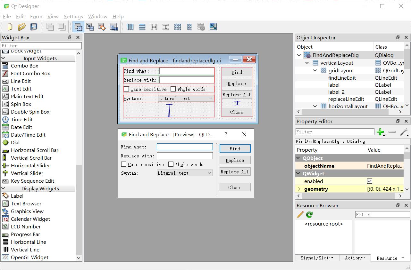Select the Edit Buddies mode icon
Viewport: 411px width, 270px height.
pyautogui.click(x=102, y=27)
